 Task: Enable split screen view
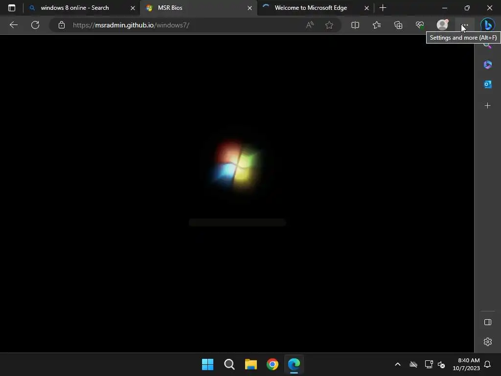pyautogui.click(x=355, y=25)
